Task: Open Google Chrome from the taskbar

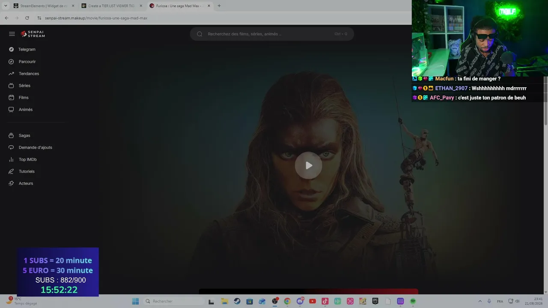Action: pos(287,301)
